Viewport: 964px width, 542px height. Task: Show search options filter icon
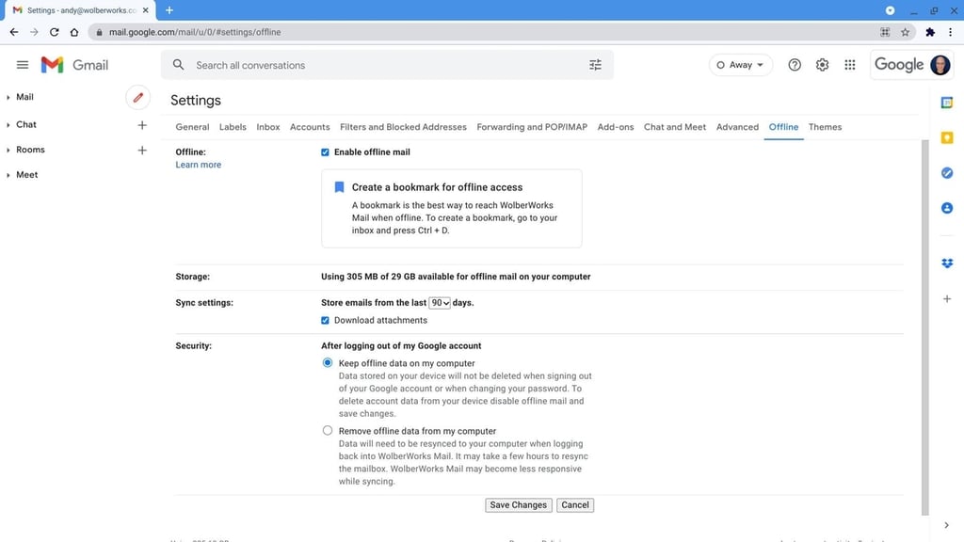tap(595, 65)
